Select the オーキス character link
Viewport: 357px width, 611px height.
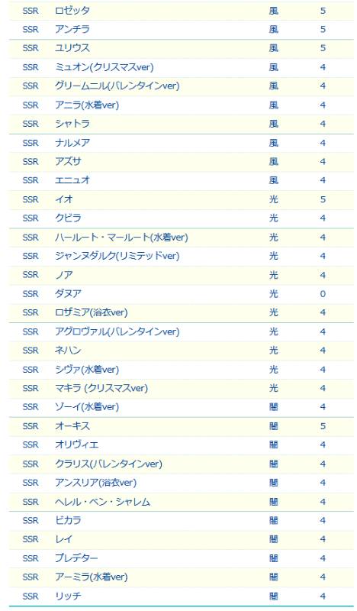coord(72,426)
